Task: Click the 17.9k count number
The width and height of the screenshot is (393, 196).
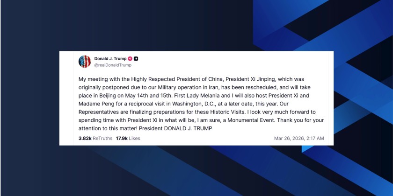Action: click(122, 138)
